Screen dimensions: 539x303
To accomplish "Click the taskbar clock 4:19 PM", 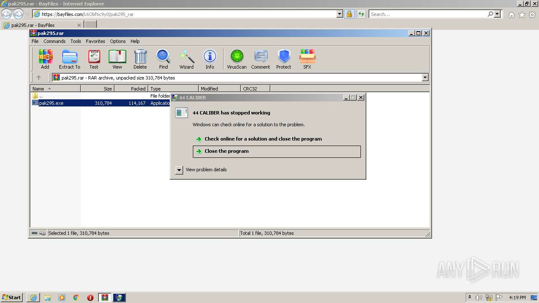I will [517, 298].
